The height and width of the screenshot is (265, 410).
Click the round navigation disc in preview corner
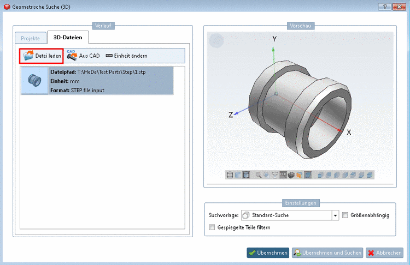point(216,41)
